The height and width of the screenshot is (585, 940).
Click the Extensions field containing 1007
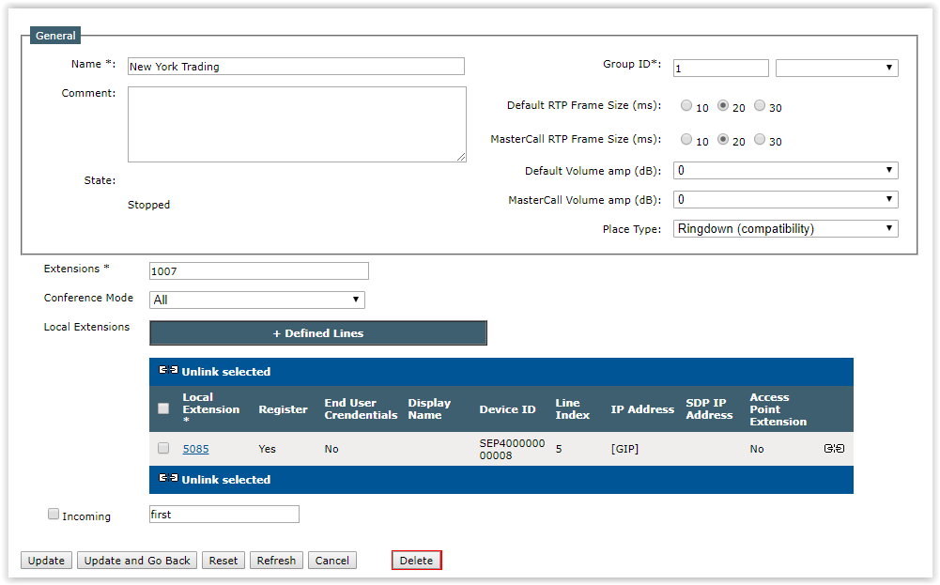(x=259, y=271)
